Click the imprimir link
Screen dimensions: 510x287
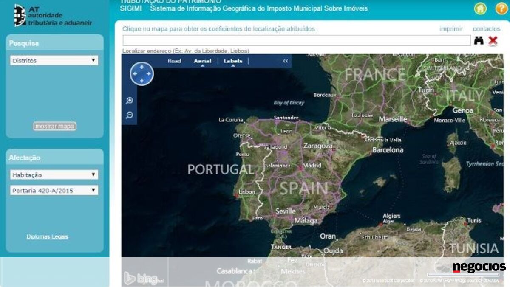(x=451, y=29)
